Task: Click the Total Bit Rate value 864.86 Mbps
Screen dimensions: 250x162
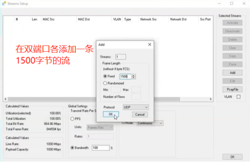Action: click(x=52, y=124)
